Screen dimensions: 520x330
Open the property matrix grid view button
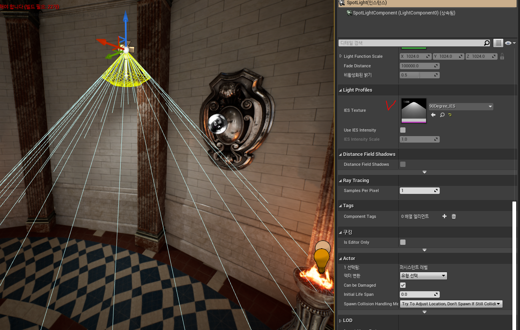pyautogui.click(x=498, y=43)
